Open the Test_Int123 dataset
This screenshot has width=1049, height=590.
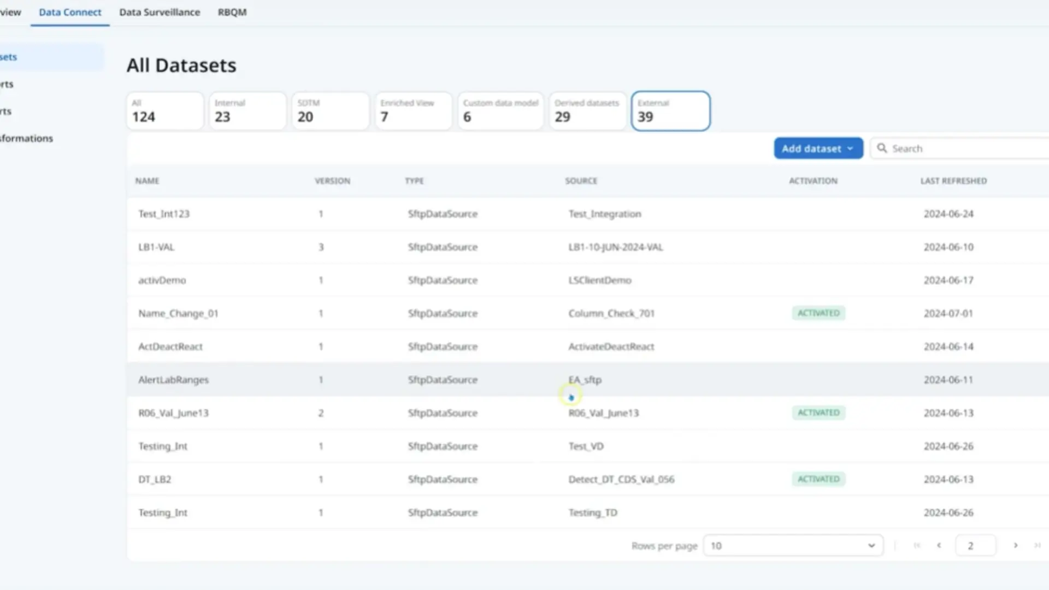point(164,214)
